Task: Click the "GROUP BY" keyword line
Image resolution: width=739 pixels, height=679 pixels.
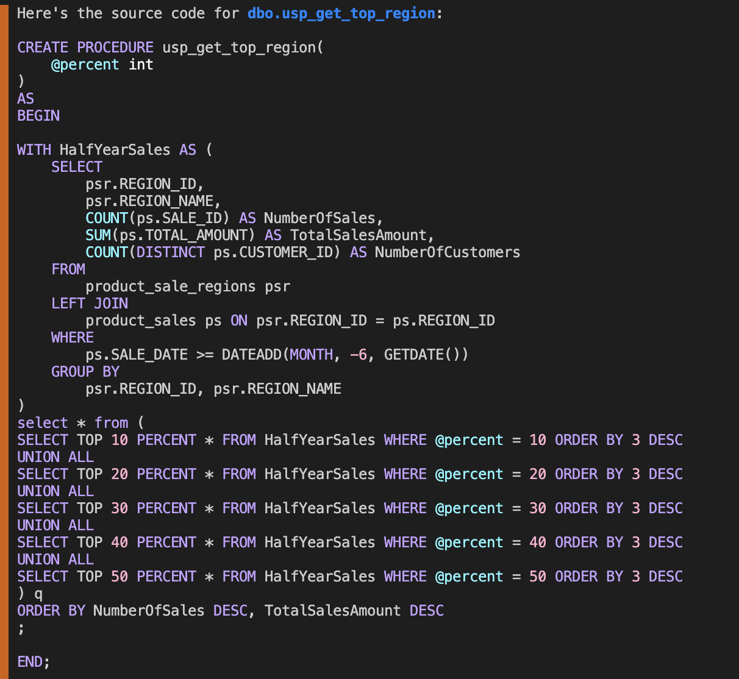Action: (x=85, y=372)
